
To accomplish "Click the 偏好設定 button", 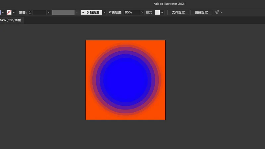I will [201, 12].
